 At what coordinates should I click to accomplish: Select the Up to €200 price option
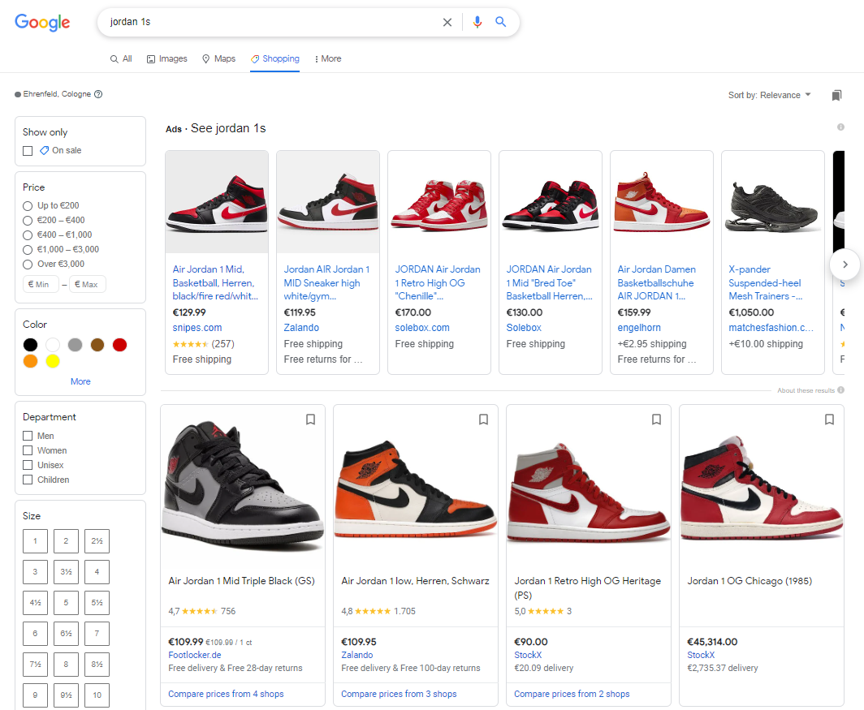(28, 206)
